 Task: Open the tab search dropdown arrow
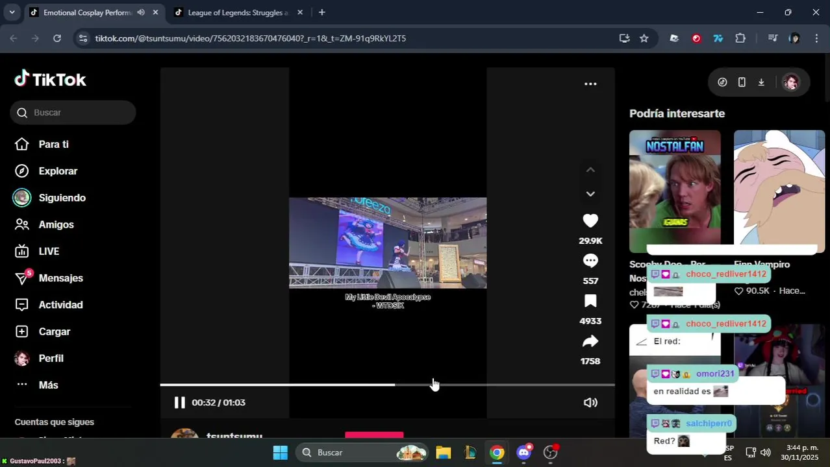click(12, 12)
